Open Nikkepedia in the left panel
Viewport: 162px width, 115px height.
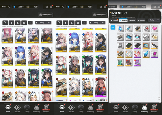pyautogui.click(x=46, y=15)
